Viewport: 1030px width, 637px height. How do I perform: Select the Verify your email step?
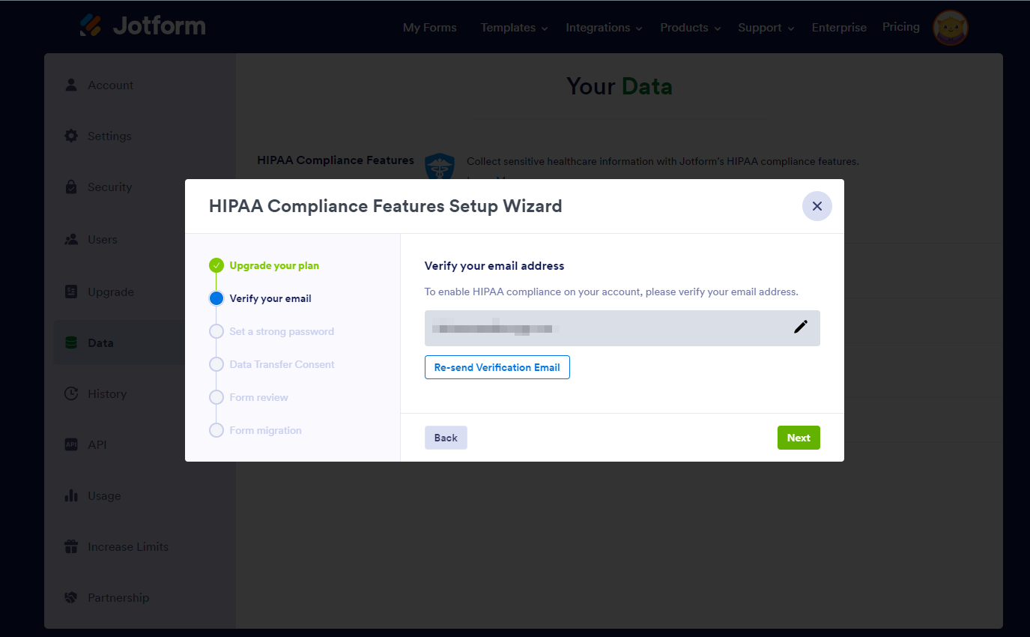270,298
